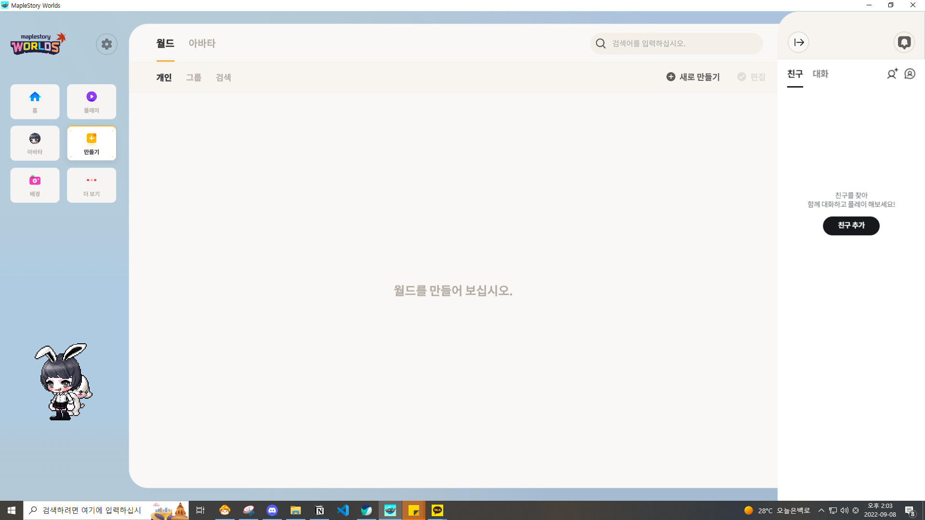Image resolution: width=925 pixels, height=520 pixels.
Task: Open the 대화 chat tab
Action: click(x=820, y=74)
